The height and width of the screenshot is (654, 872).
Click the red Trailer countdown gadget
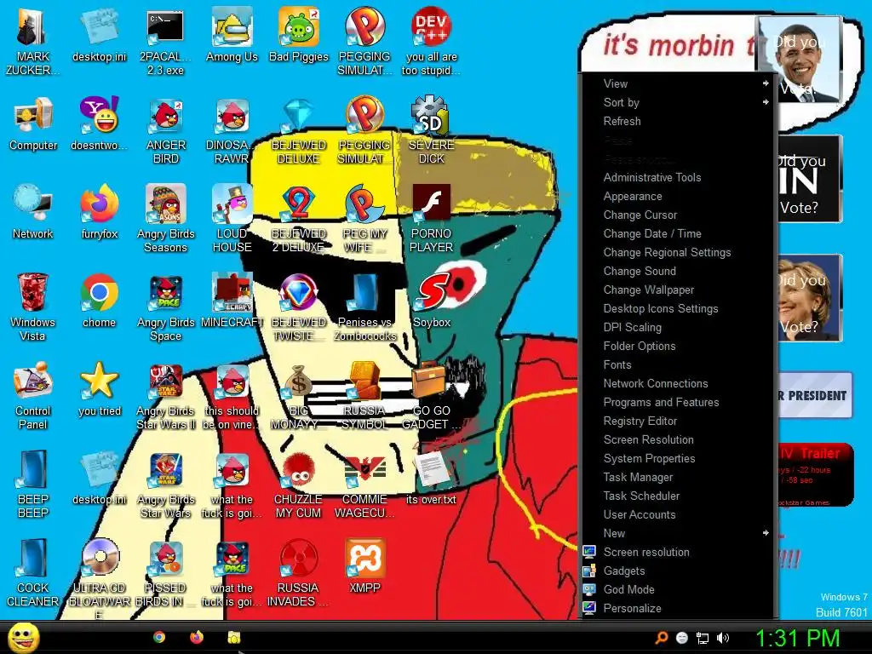click(815, 474)
